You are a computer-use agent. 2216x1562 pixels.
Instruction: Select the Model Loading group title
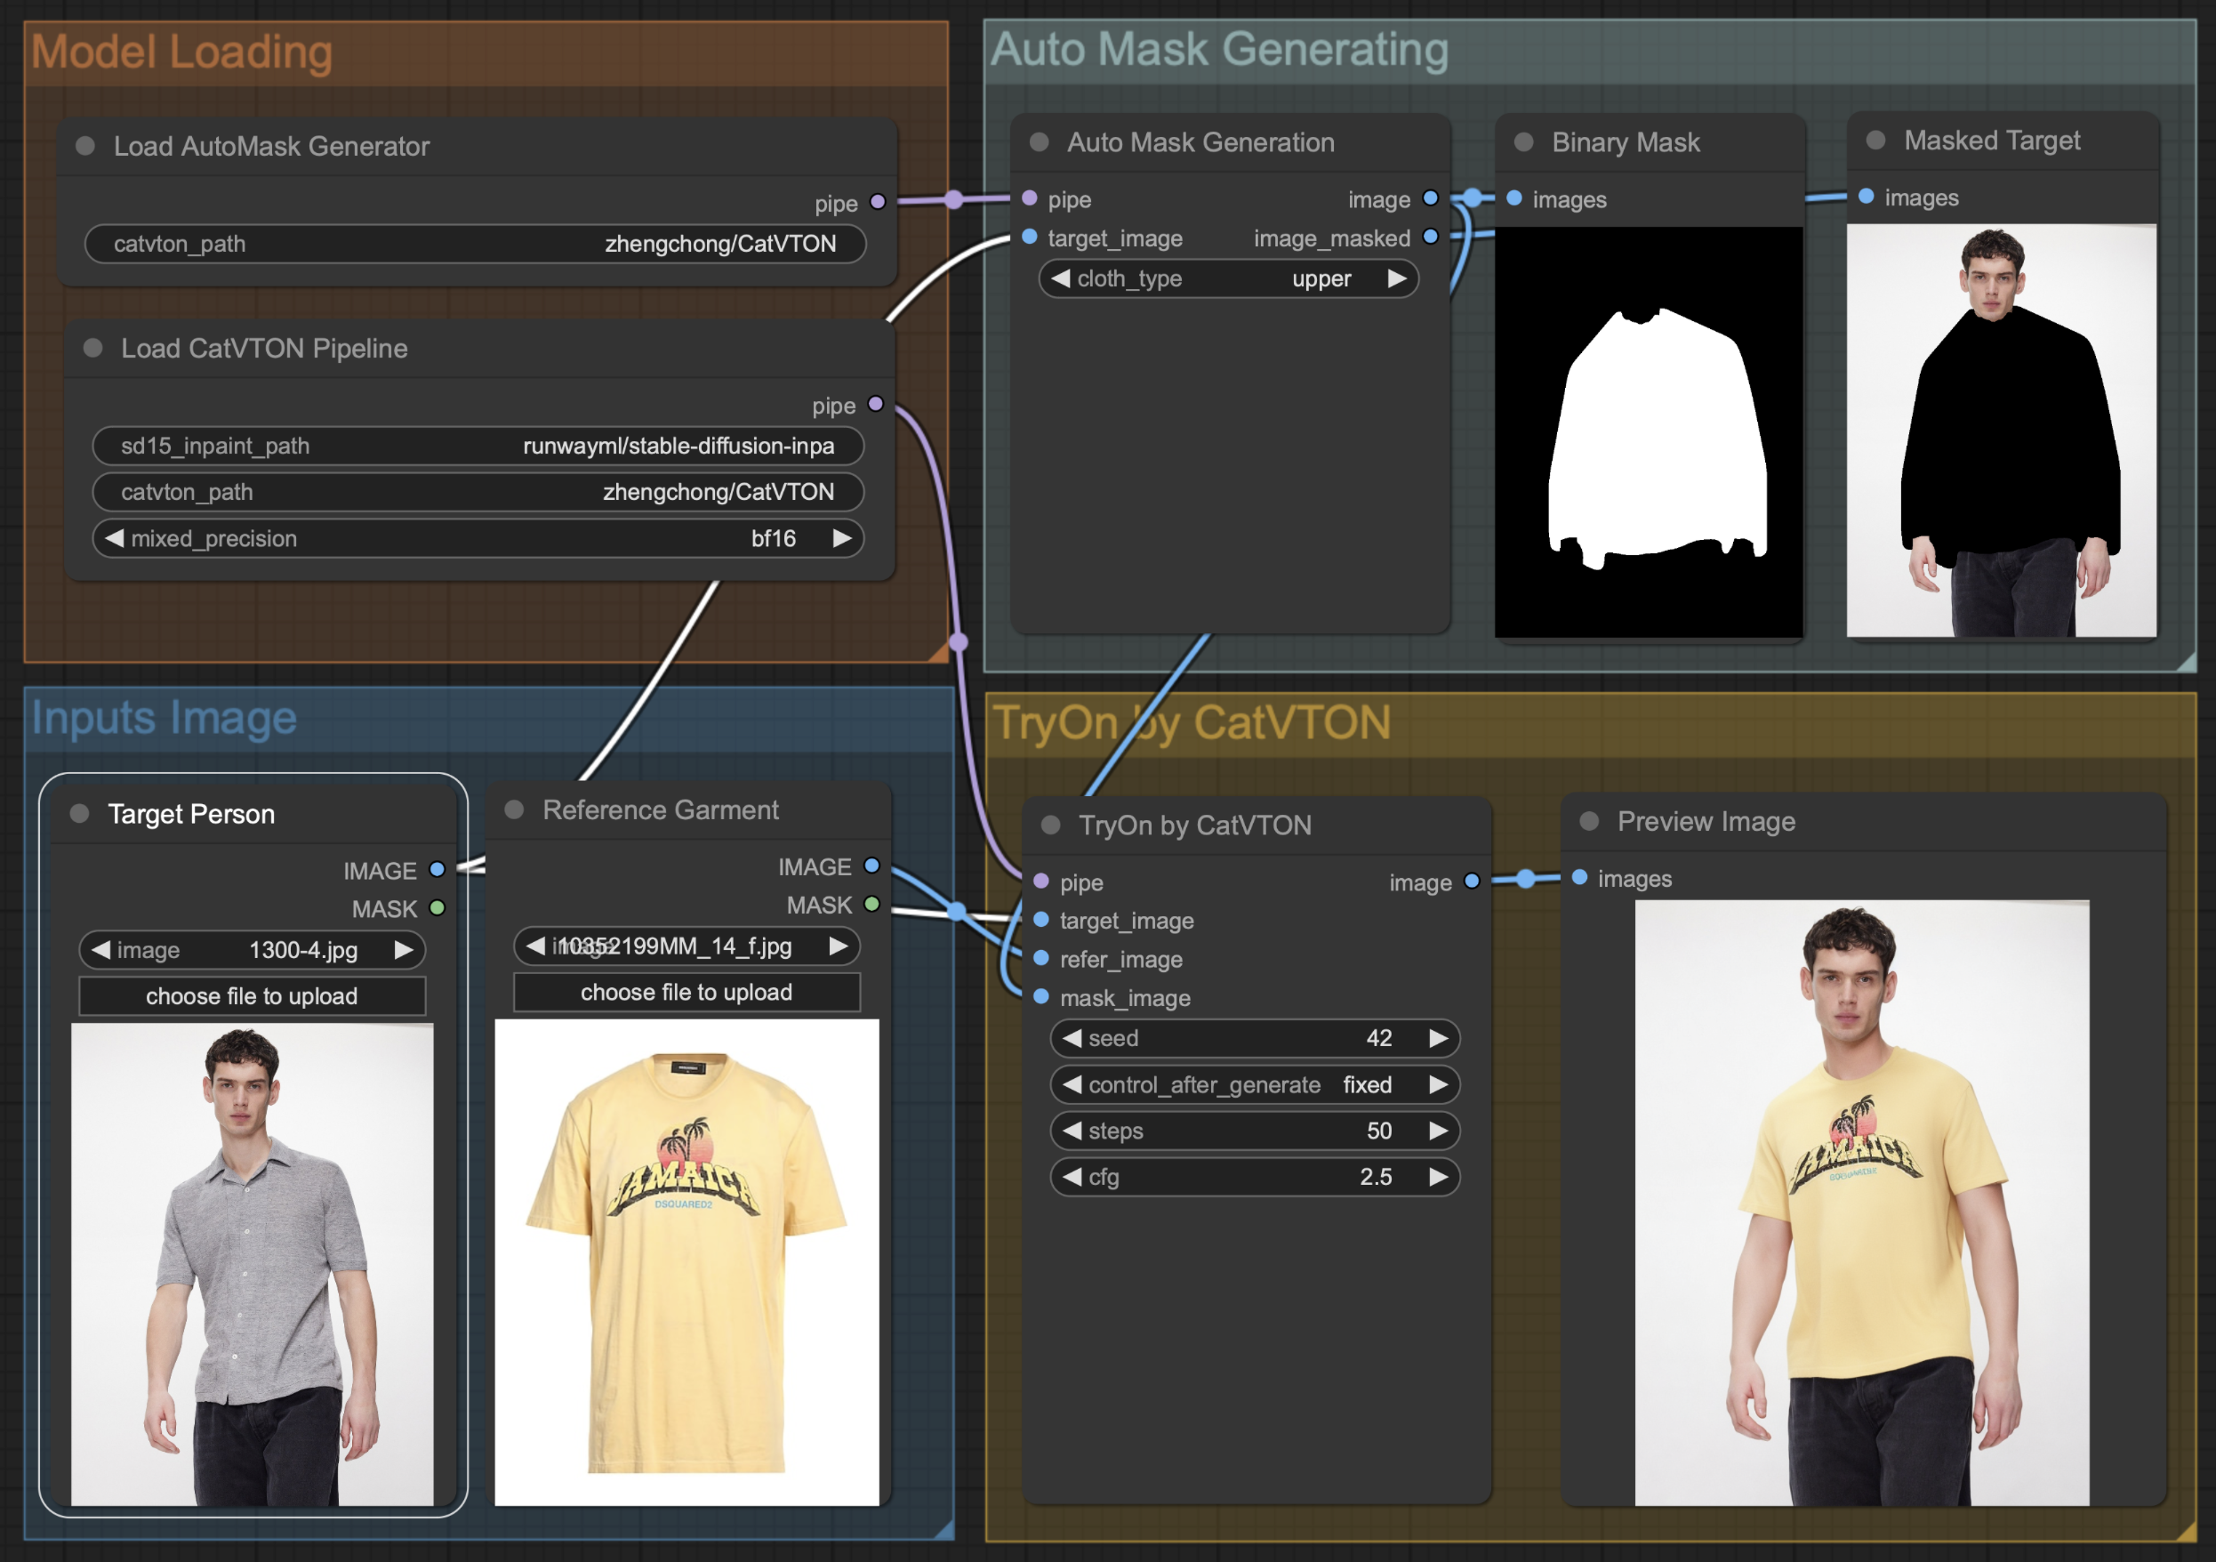[181, 52]
